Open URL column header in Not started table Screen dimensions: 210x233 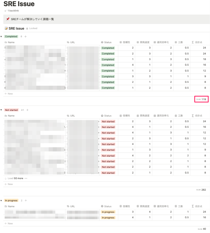(x=71, y=116)
